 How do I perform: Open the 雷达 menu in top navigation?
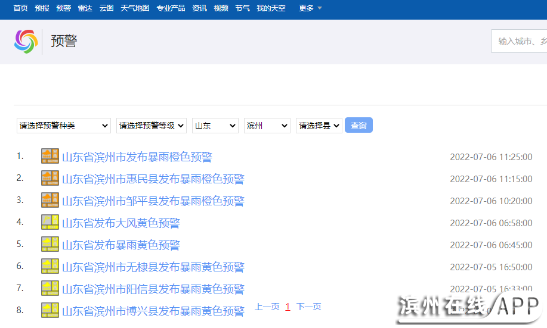click(85, 8)
